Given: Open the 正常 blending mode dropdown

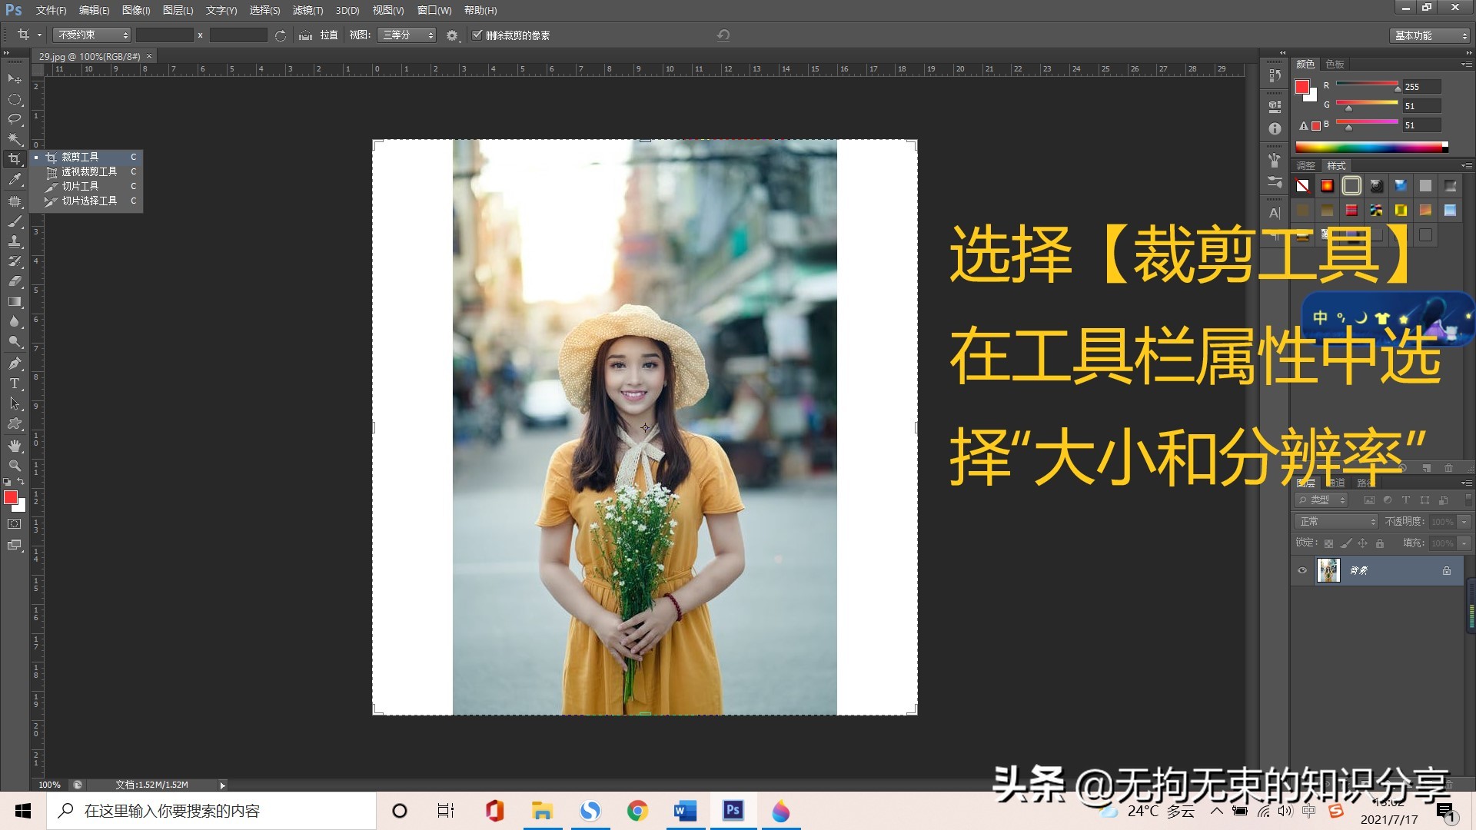Looking at the screenshot, I should [1335, 522].
